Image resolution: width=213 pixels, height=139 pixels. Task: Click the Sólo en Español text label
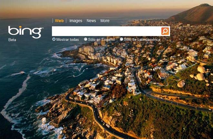click(101, 40)
